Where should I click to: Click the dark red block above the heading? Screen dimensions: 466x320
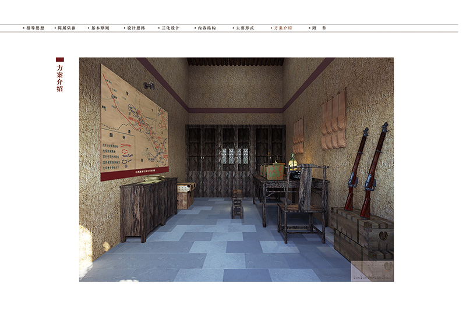click(x=59, y=59)
